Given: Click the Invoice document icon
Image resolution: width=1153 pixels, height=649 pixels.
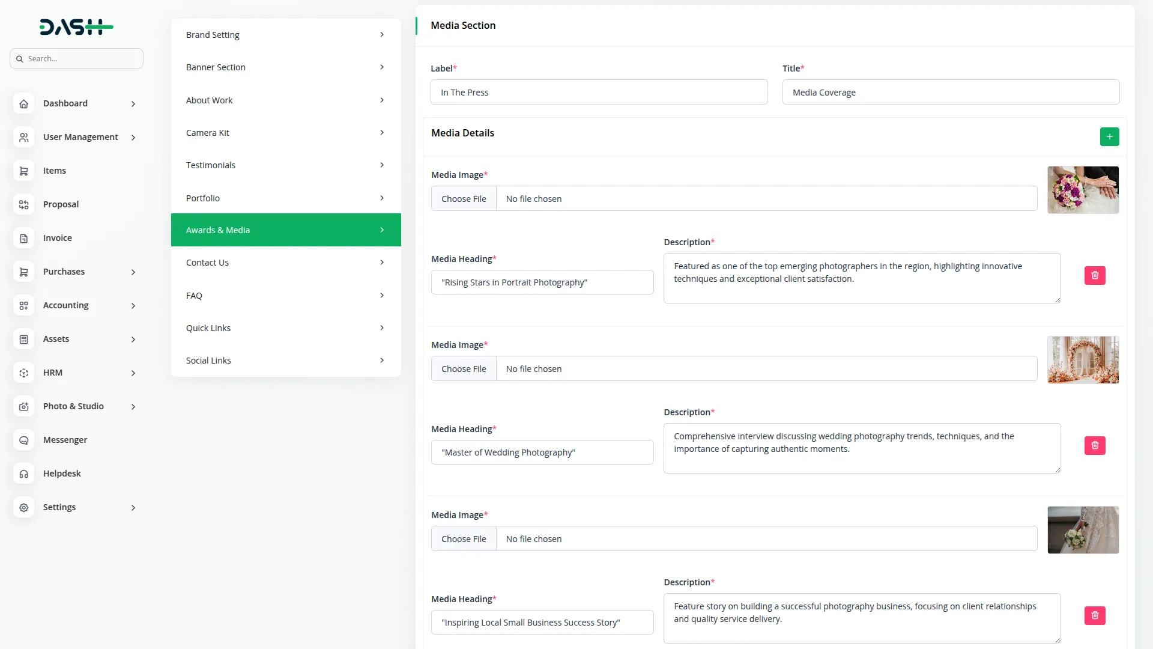Looking at the screenshot, I should tap(23, 238).
